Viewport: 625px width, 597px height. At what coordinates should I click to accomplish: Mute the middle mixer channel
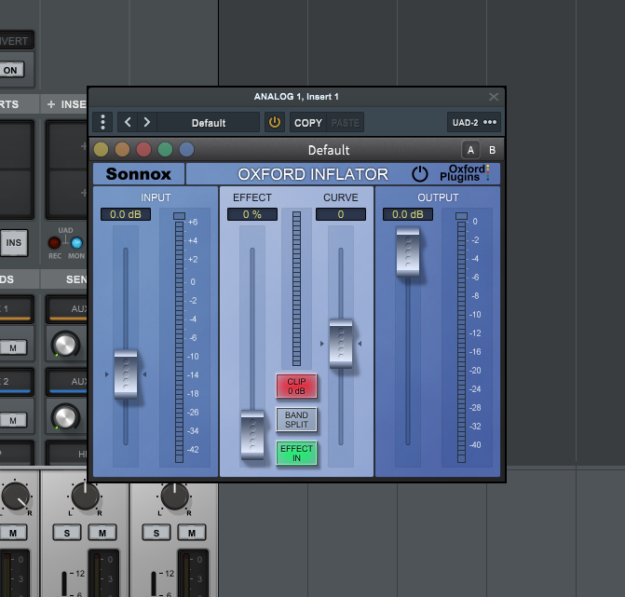point(102,533)
